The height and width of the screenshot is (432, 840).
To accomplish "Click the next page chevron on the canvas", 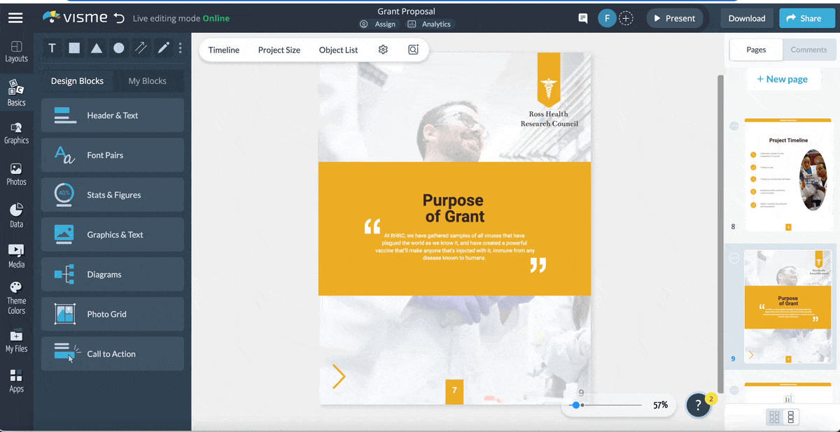I will coord(339,377).
